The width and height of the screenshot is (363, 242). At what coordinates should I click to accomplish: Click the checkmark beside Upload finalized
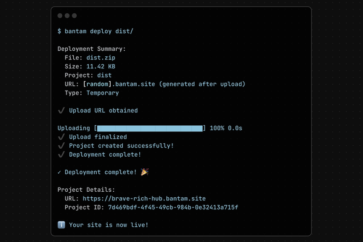tap(61, 137)
